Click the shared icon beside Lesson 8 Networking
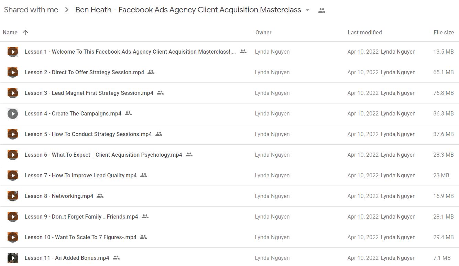Viewport: 459px width, 266px height. pos(100,196)
